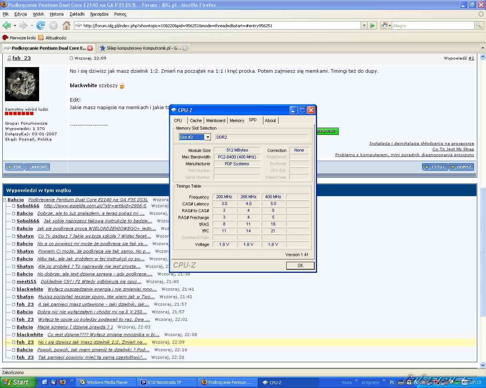Screen dimensions: 486x388
Task: Open the foh_23 username link in post header
Action: [x=22, y=58]
